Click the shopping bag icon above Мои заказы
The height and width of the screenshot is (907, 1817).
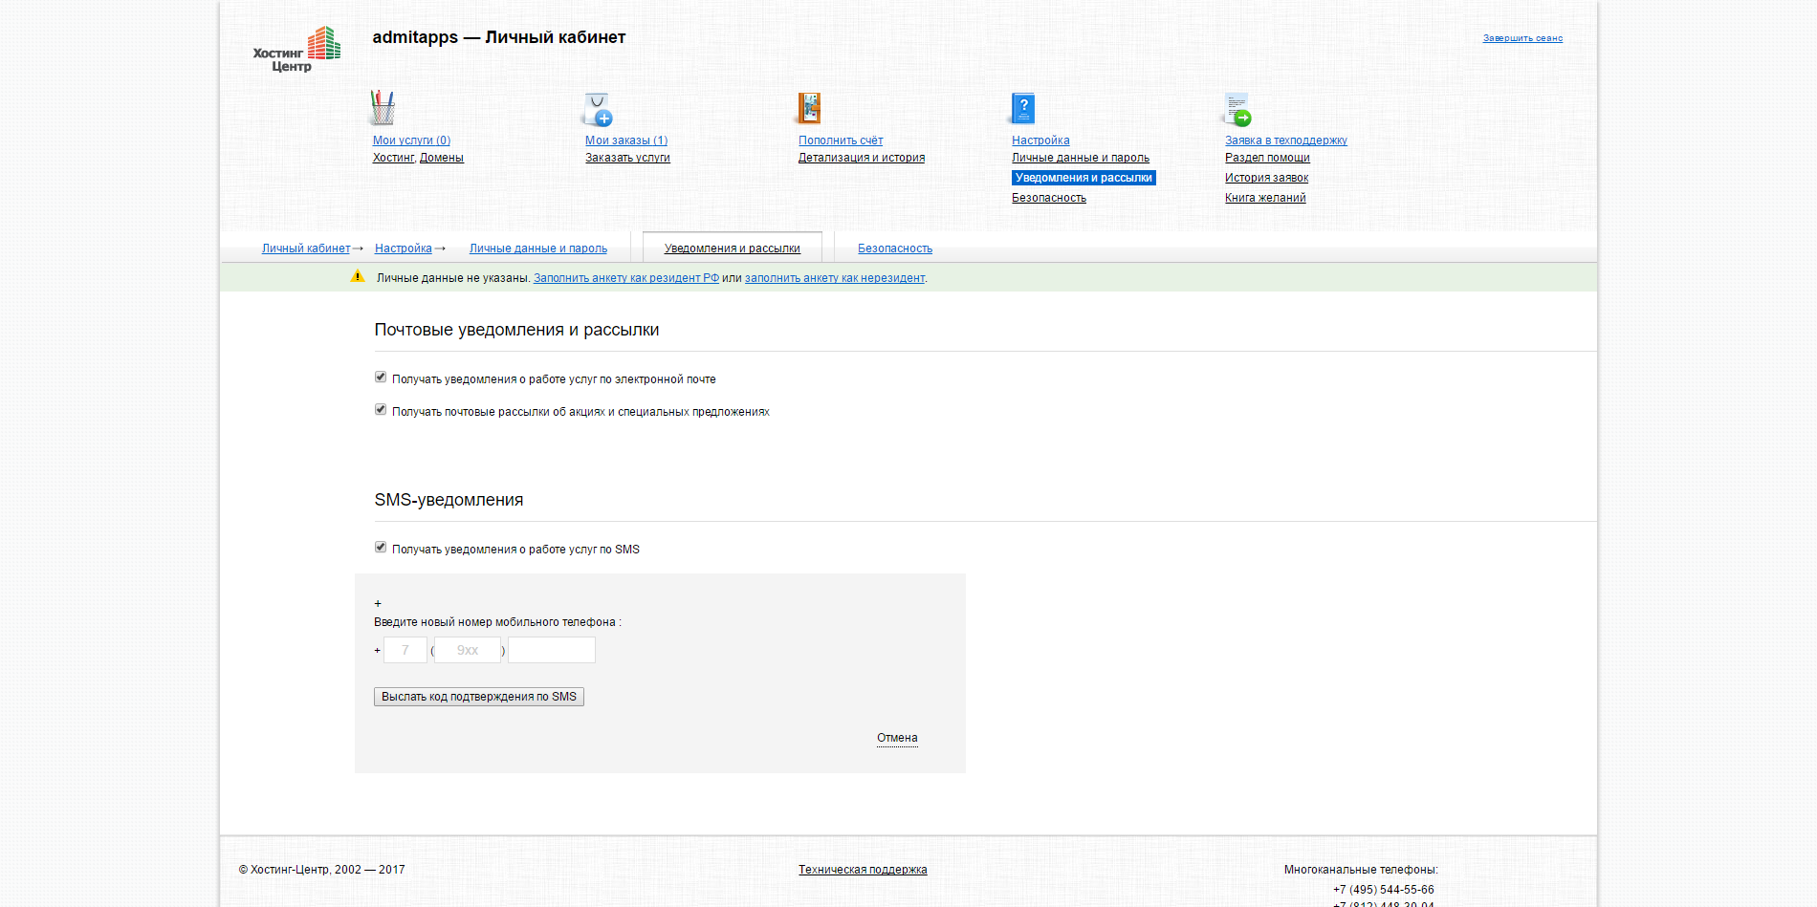pyautogui.click(x=598, y=109)
